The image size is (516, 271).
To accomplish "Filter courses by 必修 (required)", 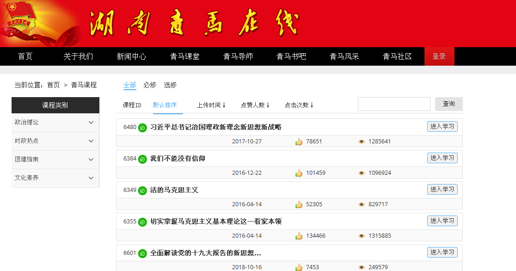I will tap(150, 85).
